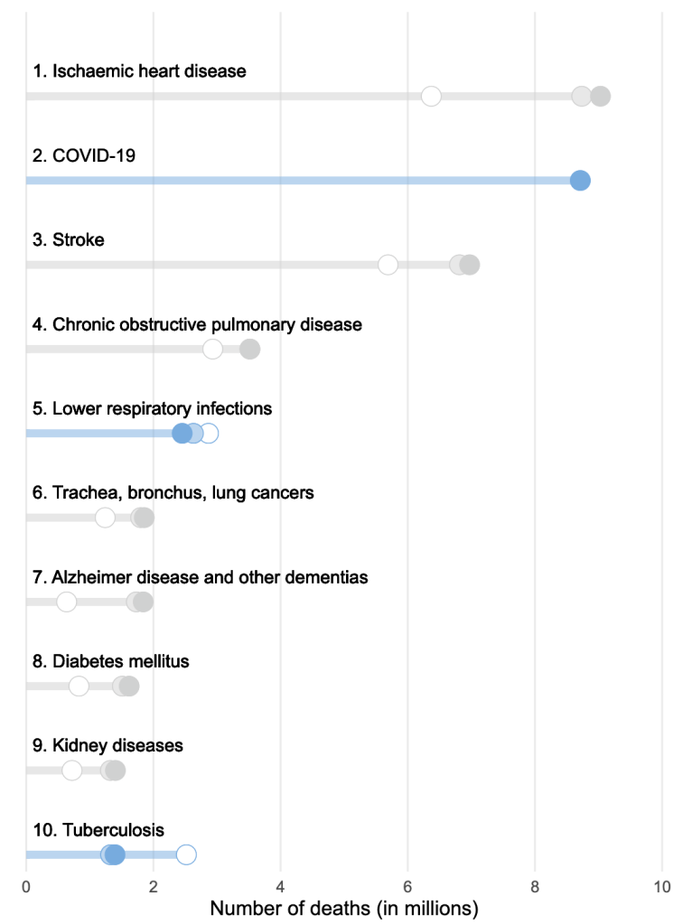Viewport: 692px width, 924px height.
Task: Click the white marker for Chronic obstructive pulmonary disease
Action: (x=212, y=350)
